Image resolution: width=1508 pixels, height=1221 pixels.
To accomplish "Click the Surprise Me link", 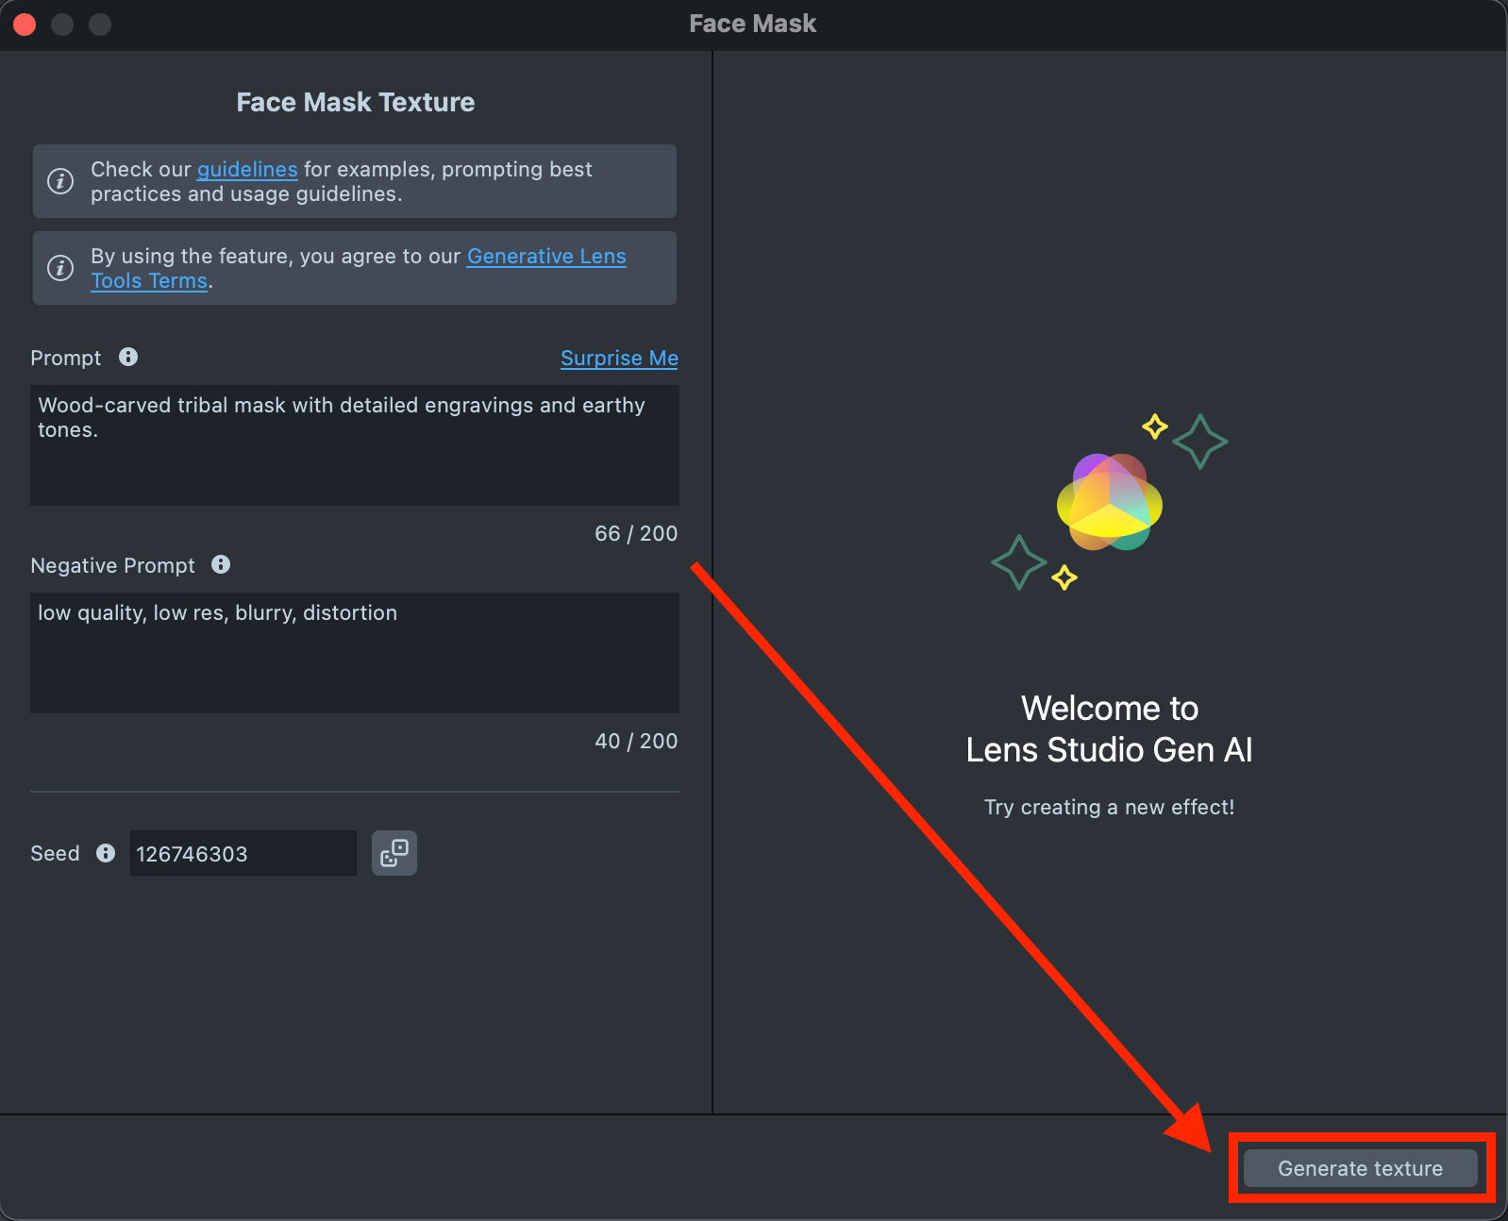I will [619, 359].
